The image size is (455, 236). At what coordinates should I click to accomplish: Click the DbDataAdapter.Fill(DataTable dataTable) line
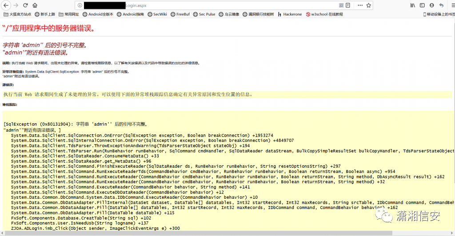click(x=92, y=213)
